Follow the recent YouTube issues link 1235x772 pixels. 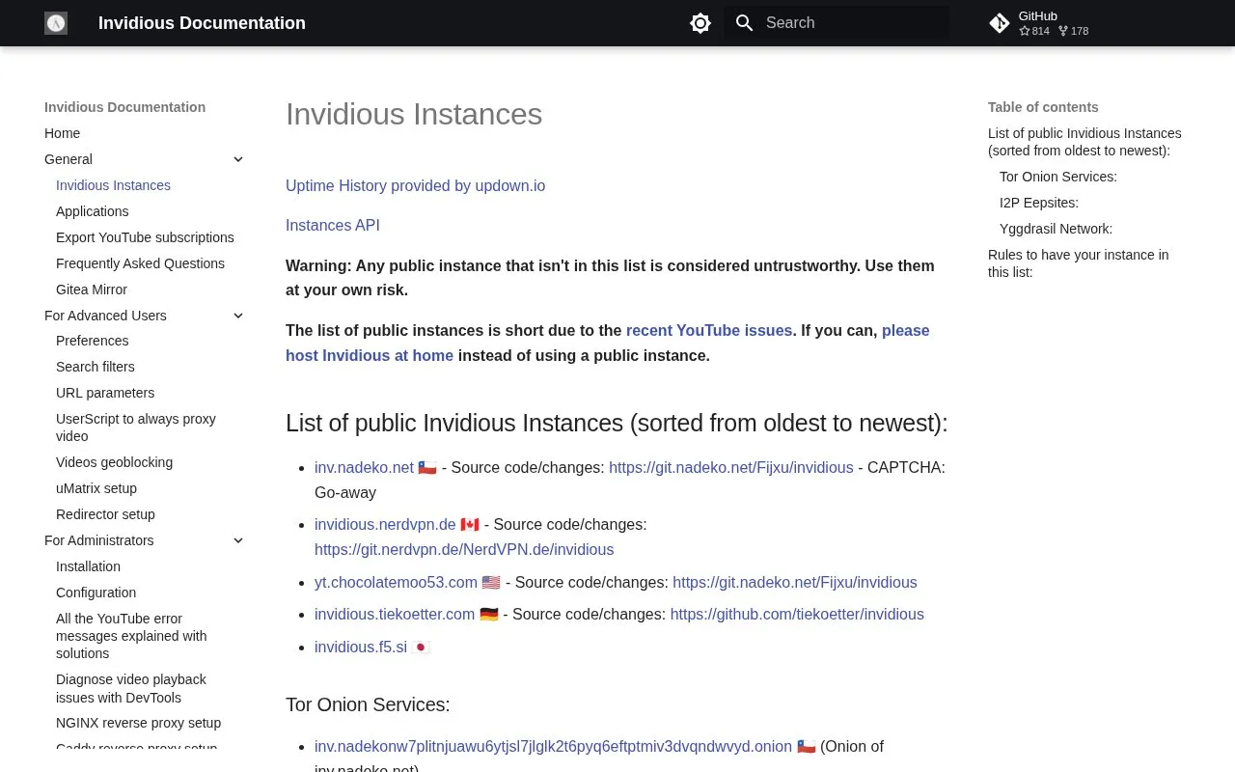(x=709, y=330)
